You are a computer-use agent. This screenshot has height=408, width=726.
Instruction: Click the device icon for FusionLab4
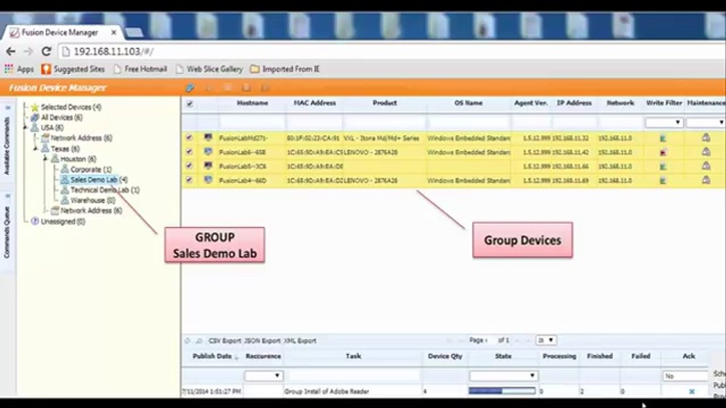coord(208,180)
